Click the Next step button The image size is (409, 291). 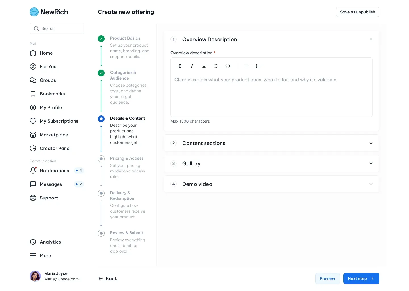click(361, 278)
